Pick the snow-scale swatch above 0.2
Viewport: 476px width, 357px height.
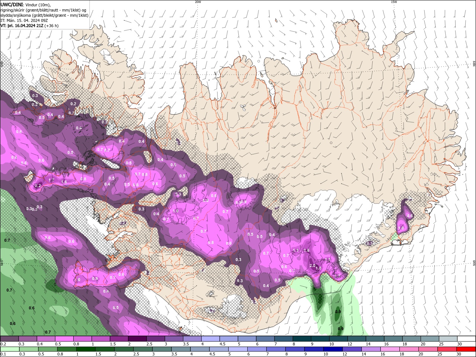(x=9, y=339)
